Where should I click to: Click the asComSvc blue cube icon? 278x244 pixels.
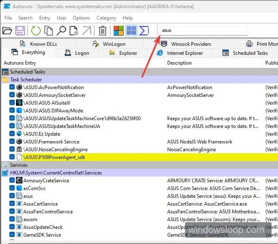19,188
